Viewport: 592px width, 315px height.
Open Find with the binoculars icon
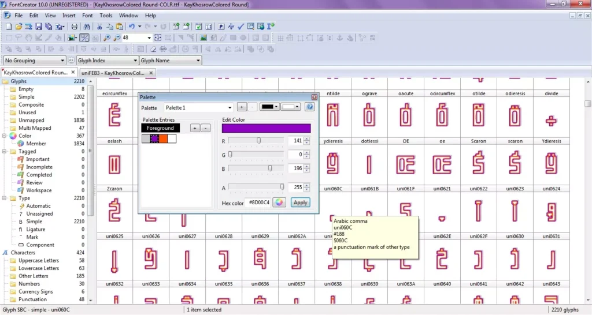click(87, 27)
